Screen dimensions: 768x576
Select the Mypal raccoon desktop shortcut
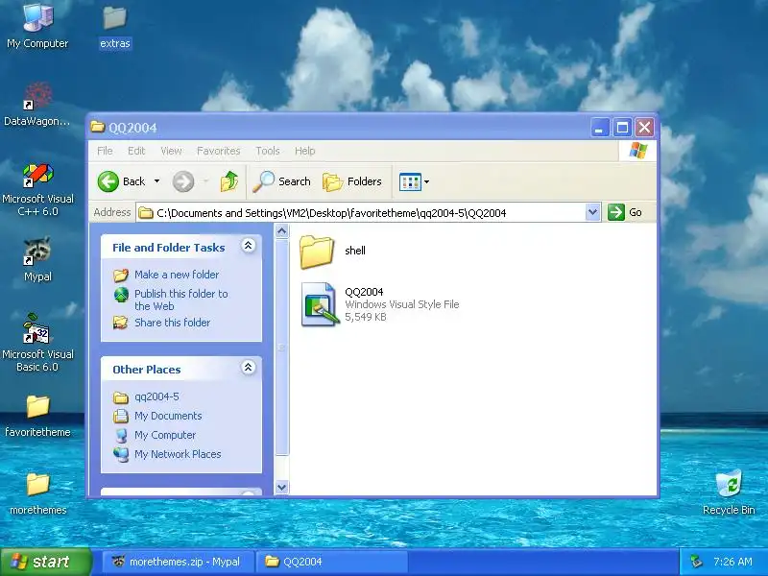(37, 259)
